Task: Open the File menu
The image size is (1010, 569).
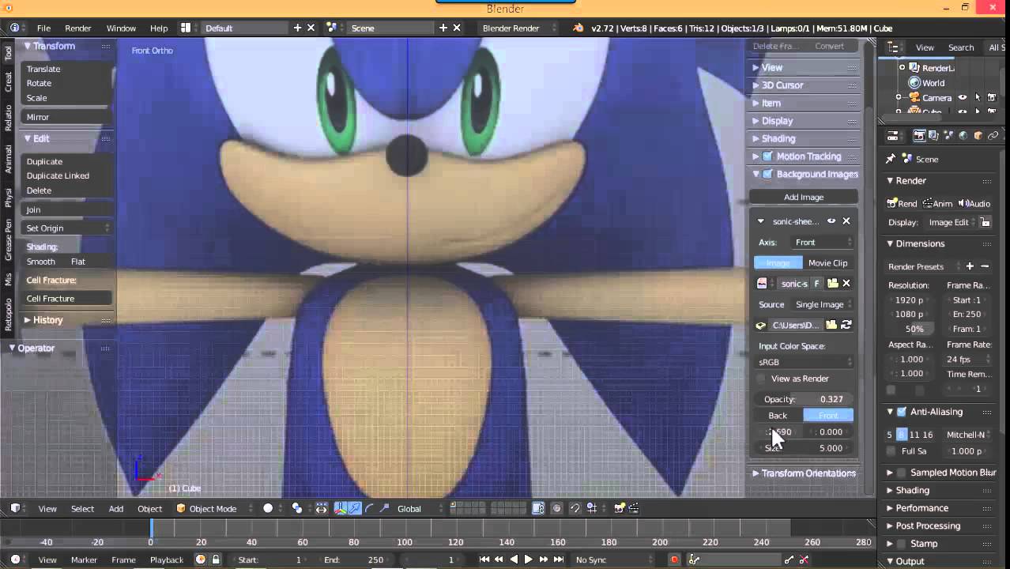Action: pyautogui.click(x=43, y=28)
